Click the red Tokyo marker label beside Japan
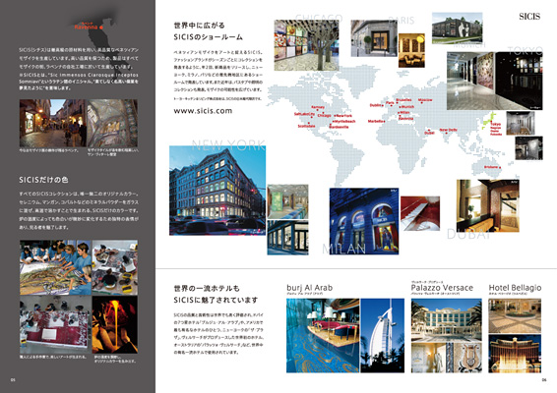The width and height of the screenshot is (557, 393). [496, 125]
